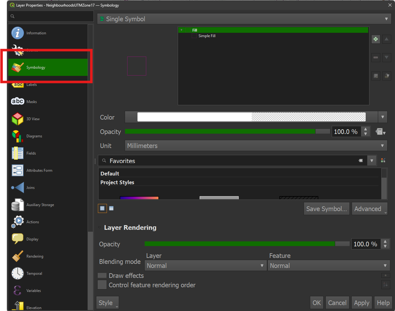Enable the Draw effects checkbox

pyautogui.click(x=102, y=275)
